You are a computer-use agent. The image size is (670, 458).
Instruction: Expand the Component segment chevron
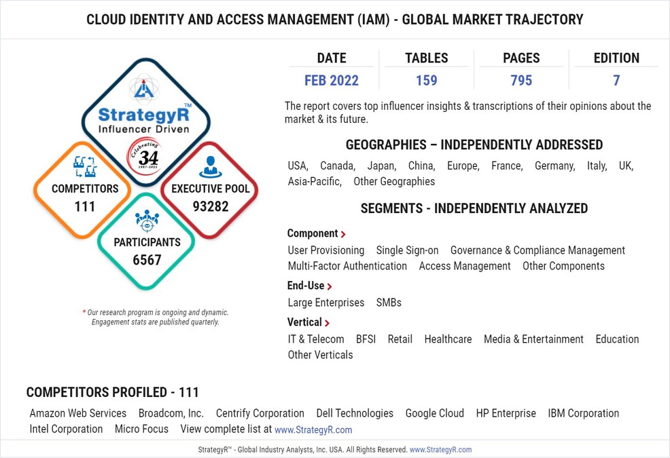[x=343, y=234]
